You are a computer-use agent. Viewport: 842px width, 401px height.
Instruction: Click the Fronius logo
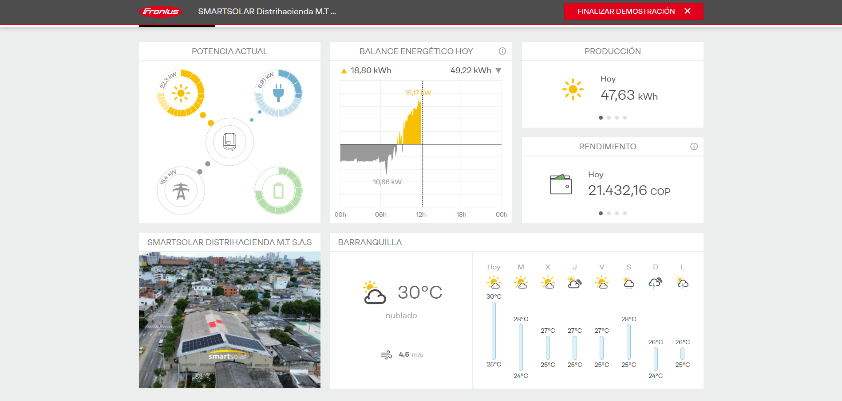tap(161, 12)
